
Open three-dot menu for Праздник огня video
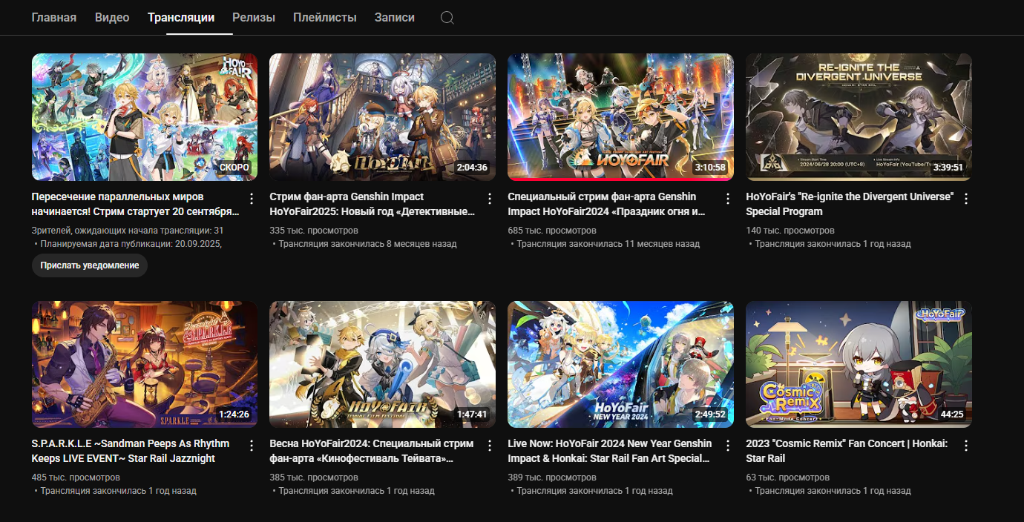pyautogui.click(x=727, y=199)
